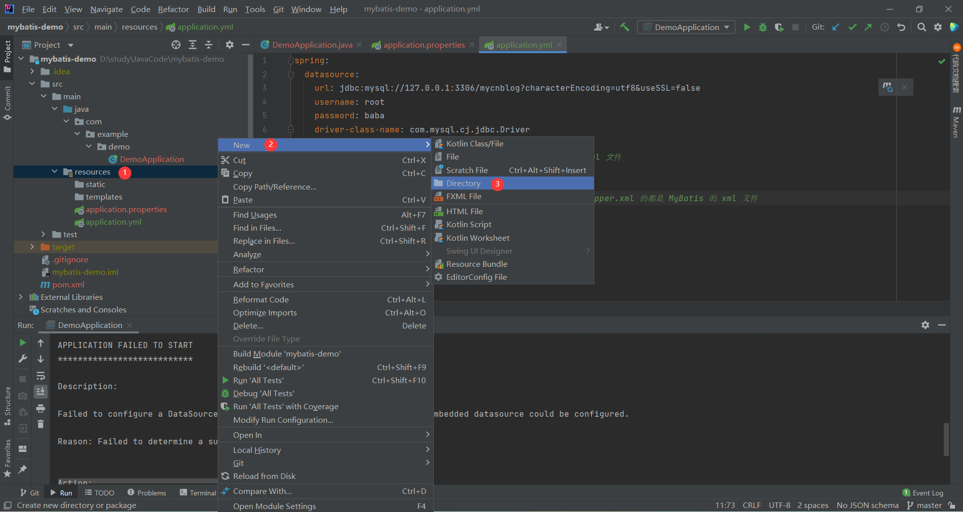Expand the .idea folder
Image resolution: width=963 pixels, height=512 pixels.
coord(32,71)
